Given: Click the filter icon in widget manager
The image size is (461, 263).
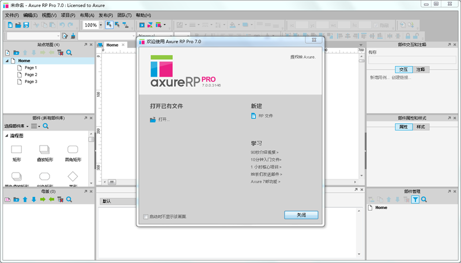Looking at the screenshot, I should (x=415, y=200).
